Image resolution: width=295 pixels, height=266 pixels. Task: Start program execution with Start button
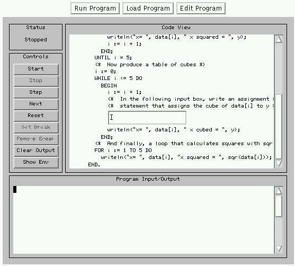pyautogui.click(x=36, y=69)
